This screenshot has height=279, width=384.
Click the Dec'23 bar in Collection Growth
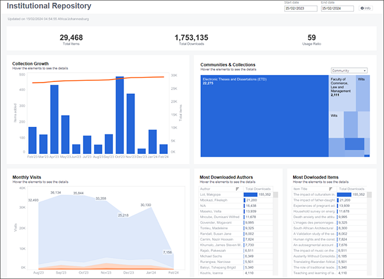(142, 151)
